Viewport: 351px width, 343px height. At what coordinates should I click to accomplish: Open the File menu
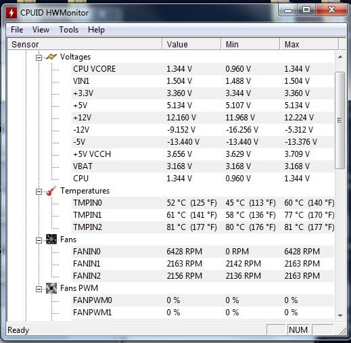pos(17,30)
